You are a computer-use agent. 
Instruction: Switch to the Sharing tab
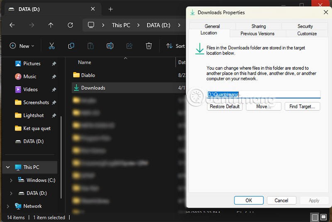click(x=259, y=26)
